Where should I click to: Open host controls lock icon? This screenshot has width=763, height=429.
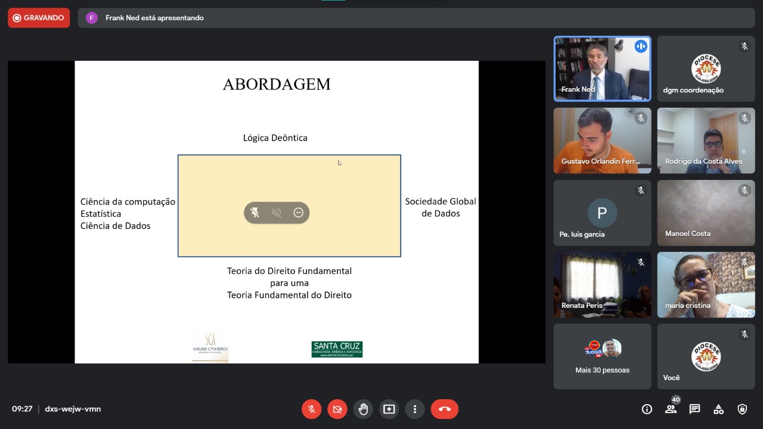point(742,409)
